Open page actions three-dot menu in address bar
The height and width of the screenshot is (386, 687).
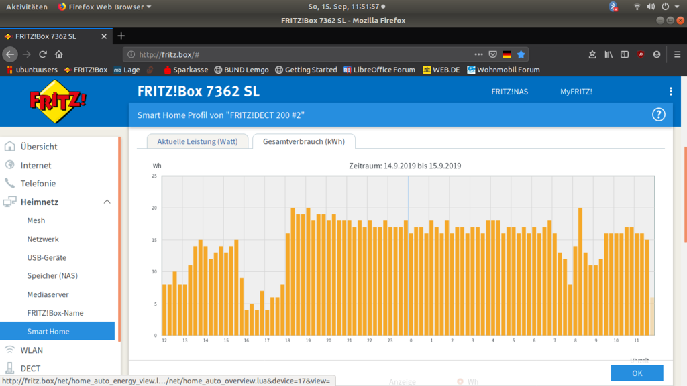tap(478, 54)
